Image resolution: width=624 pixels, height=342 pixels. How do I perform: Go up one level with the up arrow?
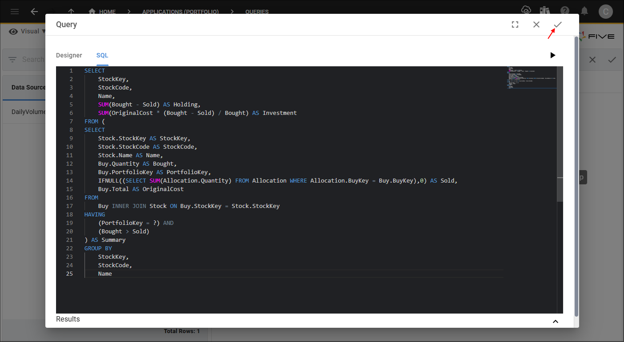click(x=71, y=12)
